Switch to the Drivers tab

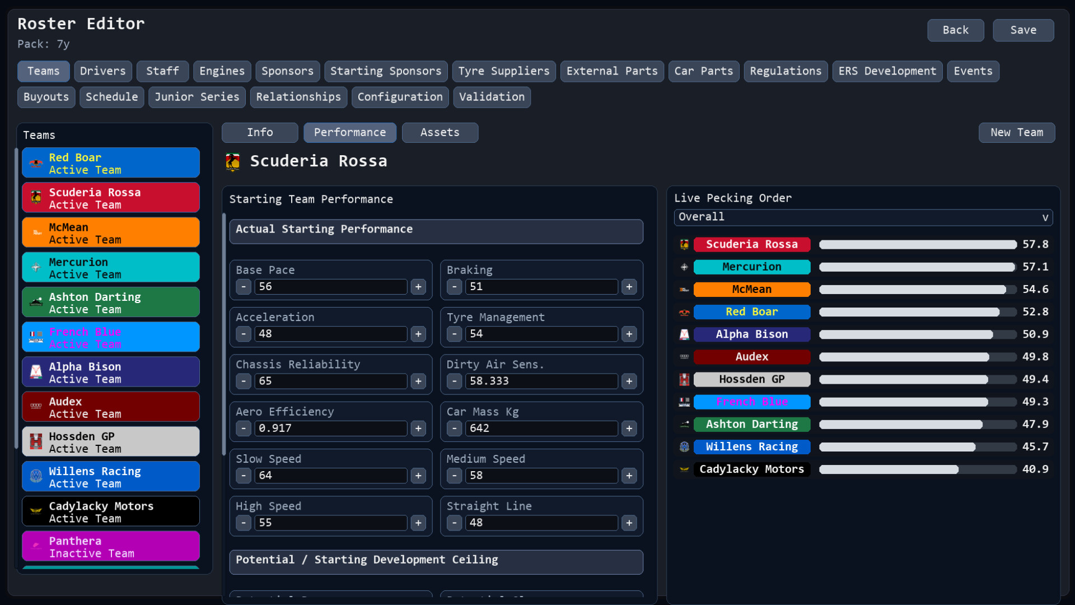(103, 71)
